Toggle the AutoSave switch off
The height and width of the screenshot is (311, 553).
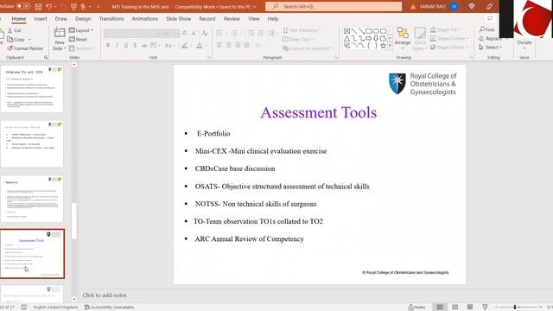(x=23, y=6)
